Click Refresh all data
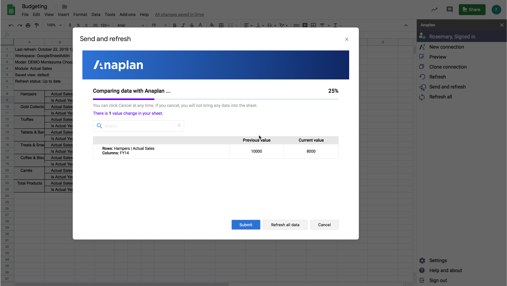 (x=285, y=225)
